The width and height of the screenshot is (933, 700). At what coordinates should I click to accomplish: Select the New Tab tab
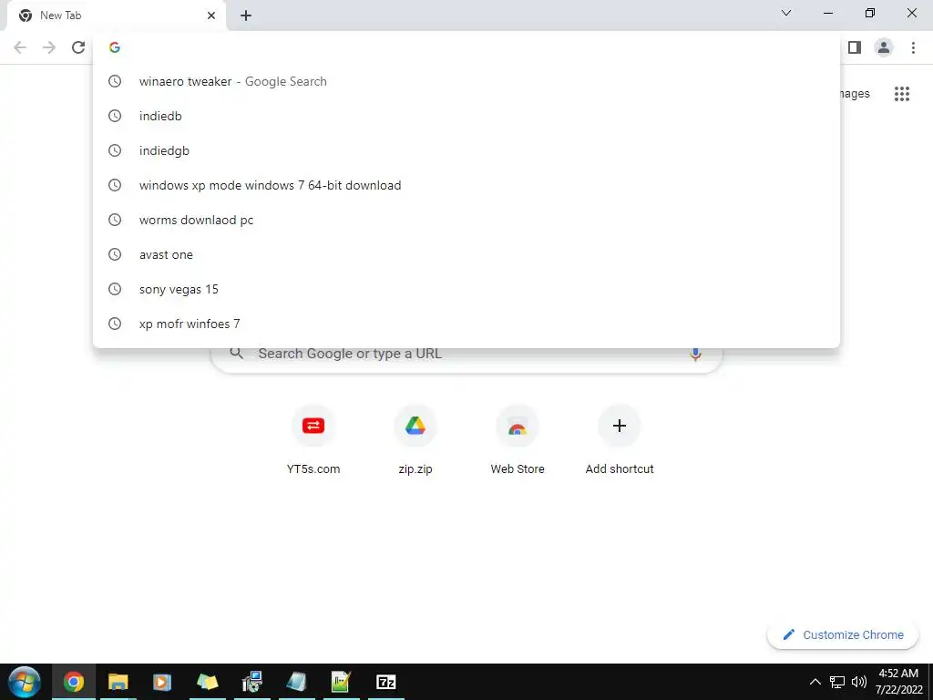pyautogui.click(x=116, y=15)
